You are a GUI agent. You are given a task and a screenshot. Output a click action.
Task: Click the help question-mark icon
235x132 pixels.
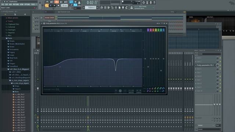coord(154,3)
